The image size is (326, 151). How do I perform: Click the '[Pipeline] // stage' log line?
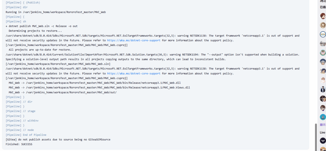(x=20, y=111)
